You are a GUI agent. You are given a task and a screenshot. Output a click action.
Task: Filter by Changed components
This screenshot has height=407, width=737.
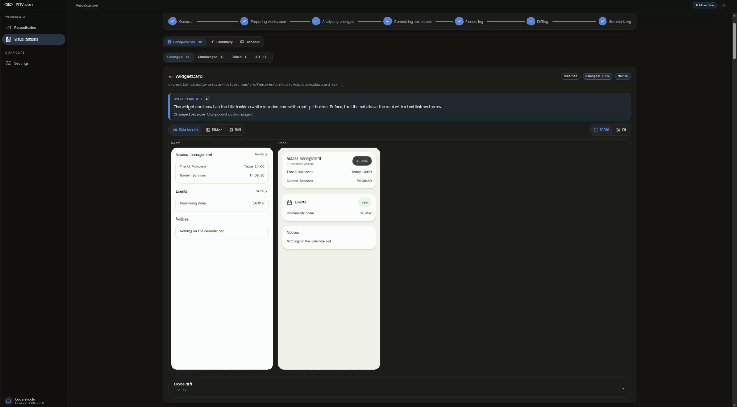pyautogui.click(x=178, y=57)
